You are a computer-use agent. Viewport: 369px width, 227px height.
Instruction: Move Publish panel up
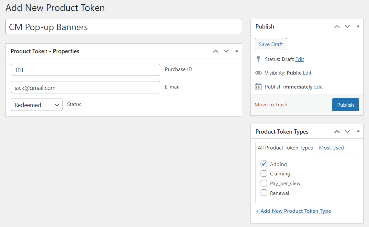(337, 26)
